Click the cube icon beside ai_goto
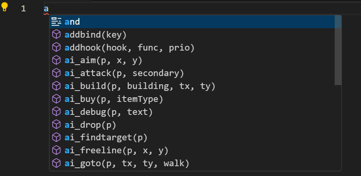Screen dimensions: 361x176 (x=56, y=163)
